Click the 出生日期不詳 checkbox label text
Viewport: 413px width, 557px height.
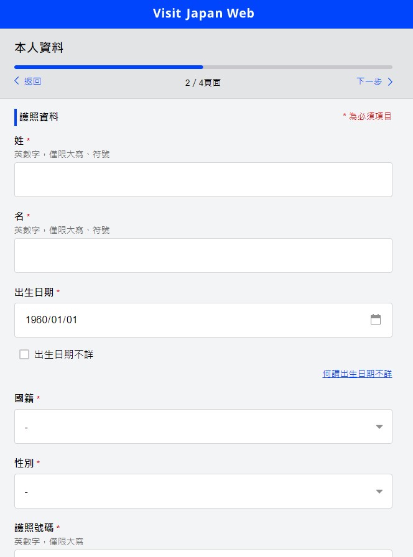[64, 354]
